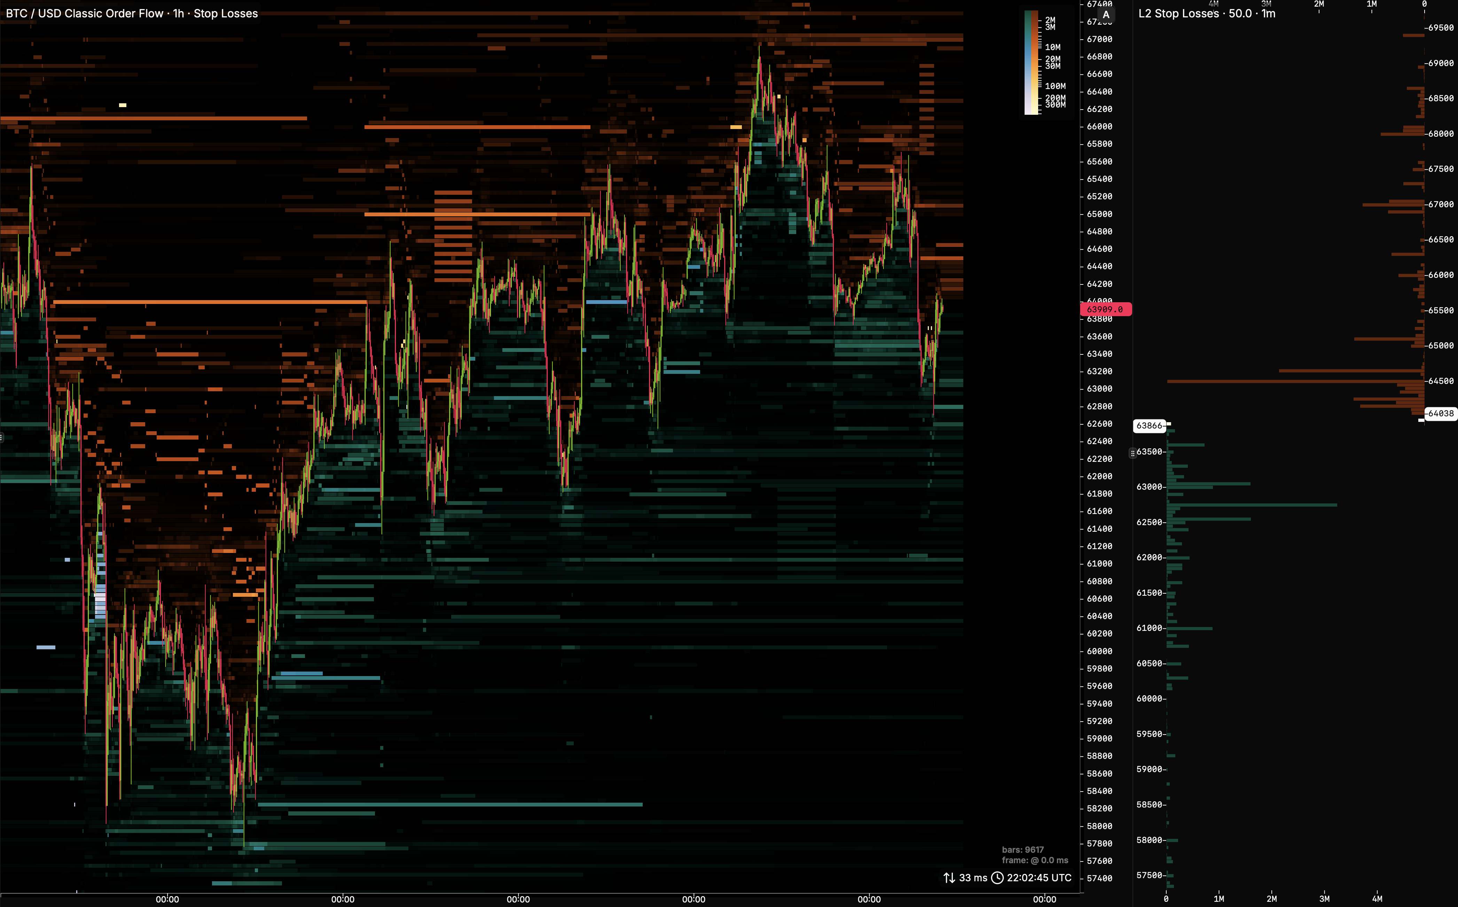Click the latency up-down arrows icon
Viewport: 1458px width, 907px height.
pos(949,877)
